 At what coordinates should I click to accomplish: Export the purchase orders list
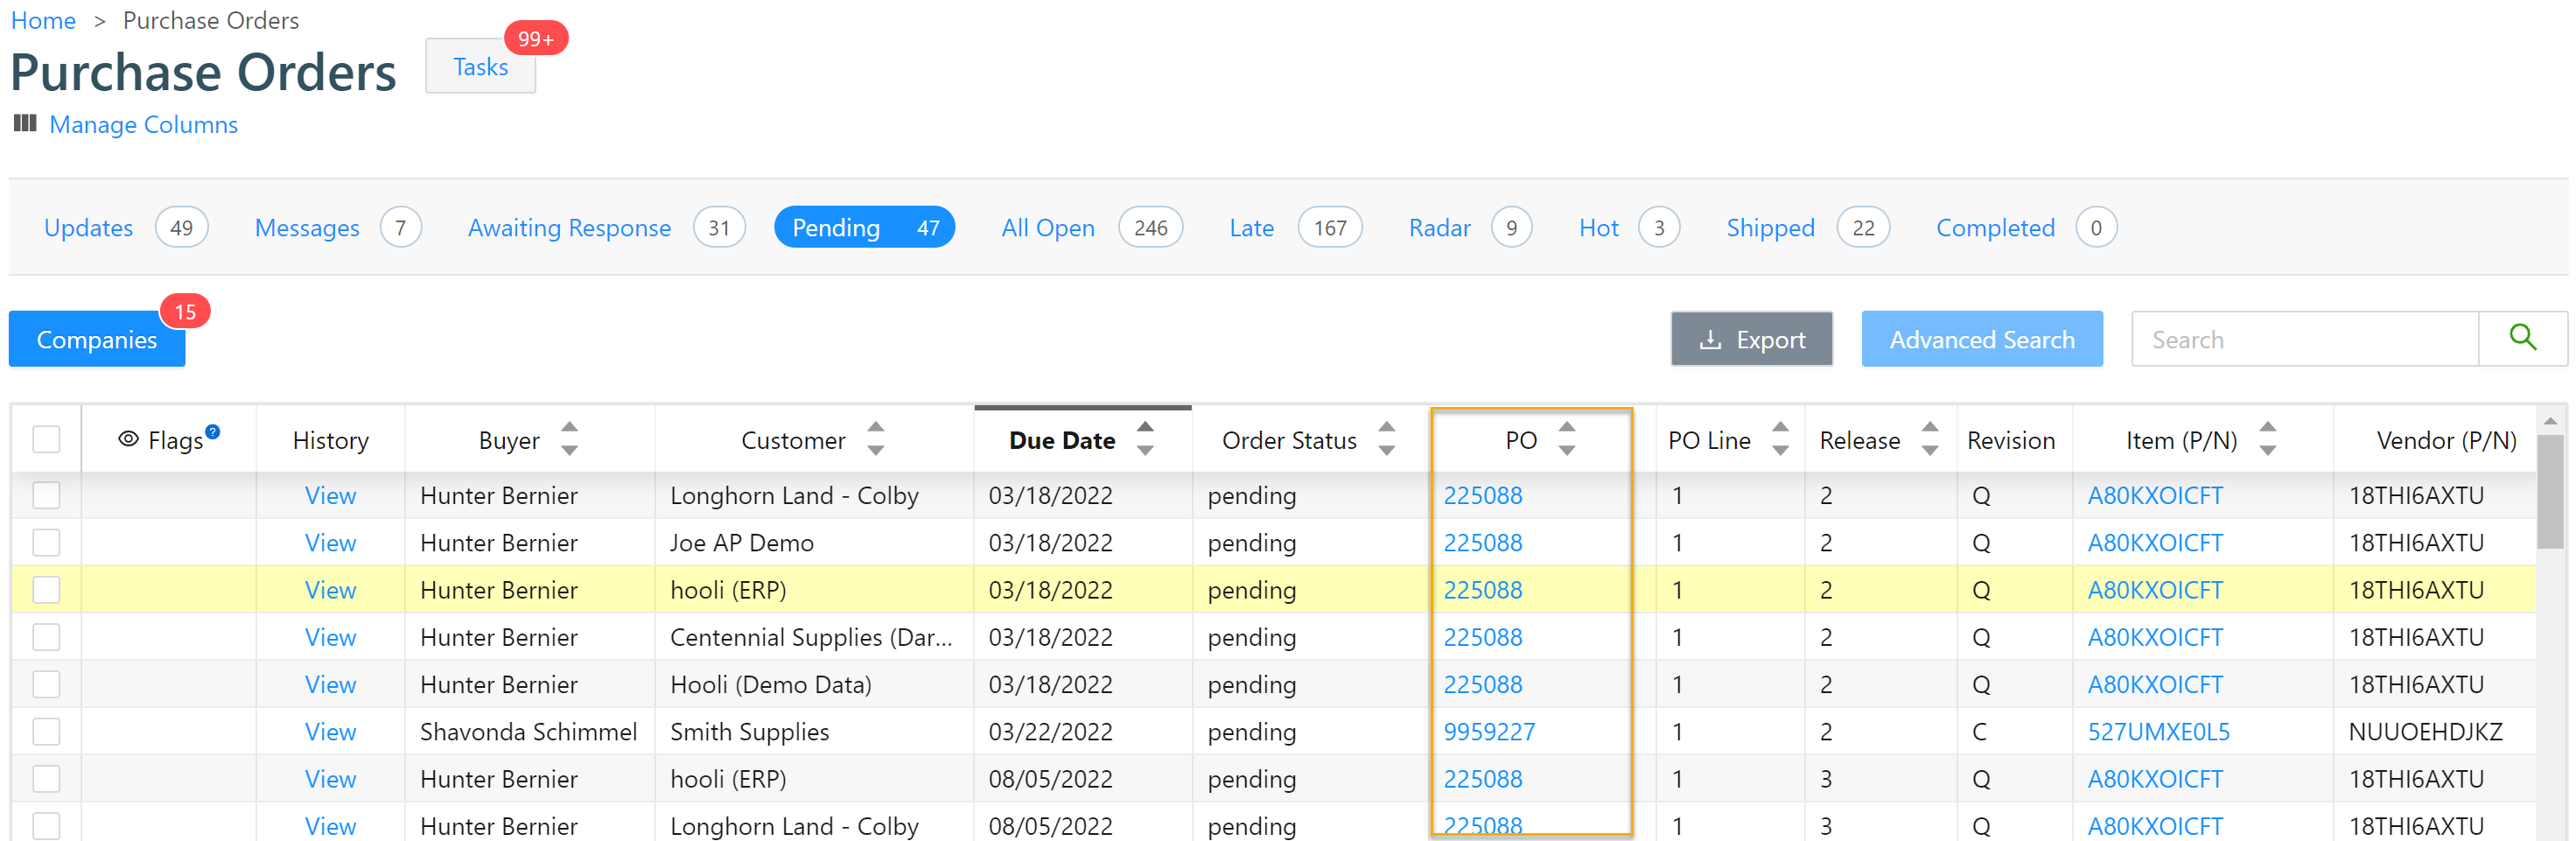1751,339
